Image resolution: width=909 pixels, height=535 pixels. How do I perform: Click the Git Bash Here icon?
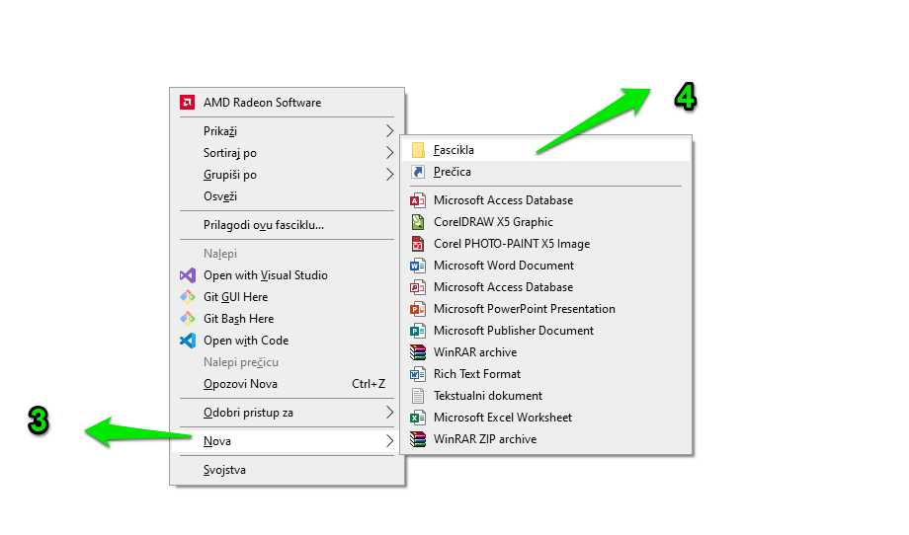coord(188,319)
